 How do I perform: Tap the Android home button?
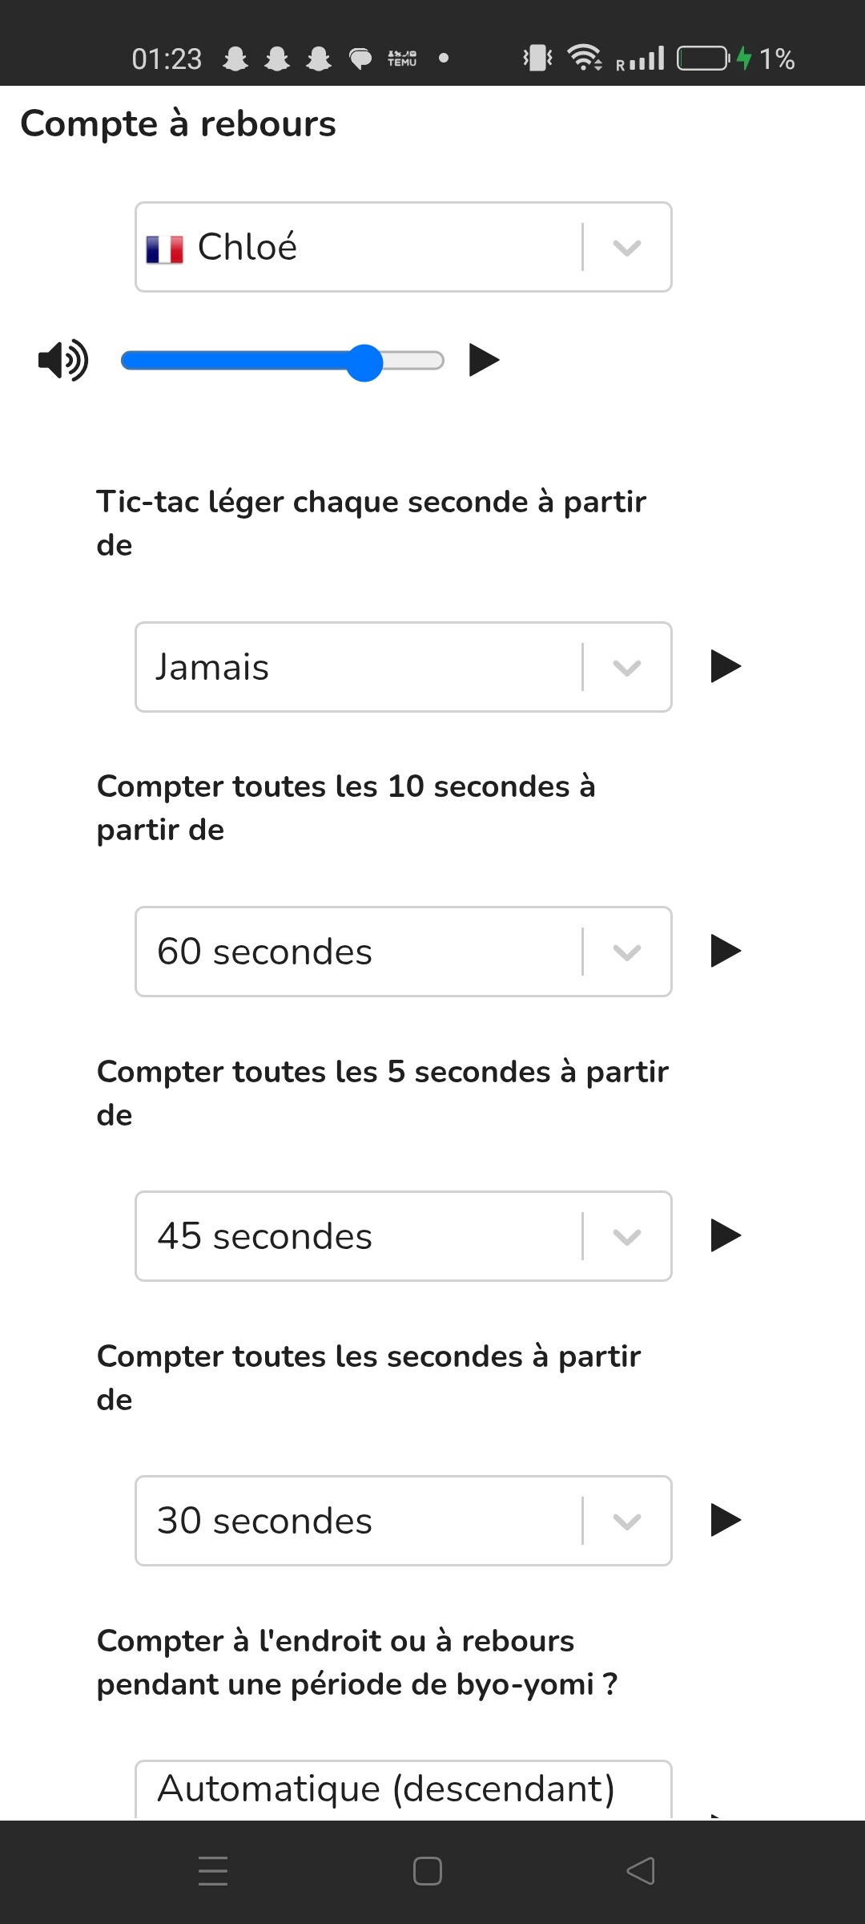tap(428, 1871)
